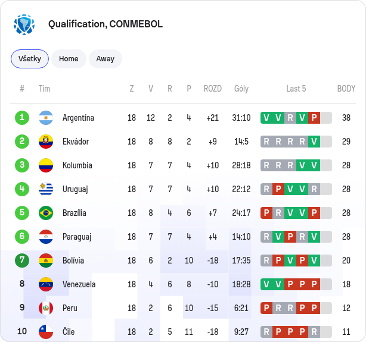Click Ekvádor's green V result badge
Screen dimensions: 366x342
pyautogui.click(x=314, y=142)
